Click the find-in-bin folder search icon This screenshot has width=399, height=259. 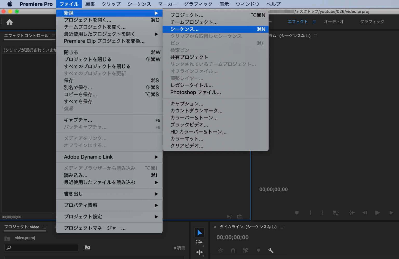[88, 248]
